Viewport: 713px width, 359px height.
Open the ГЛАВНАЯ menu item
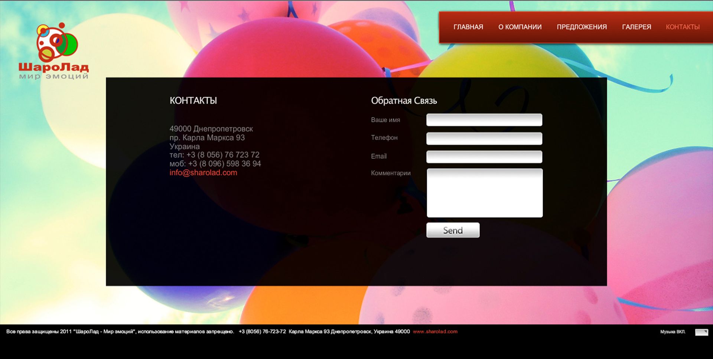click(x=468, y=27)
